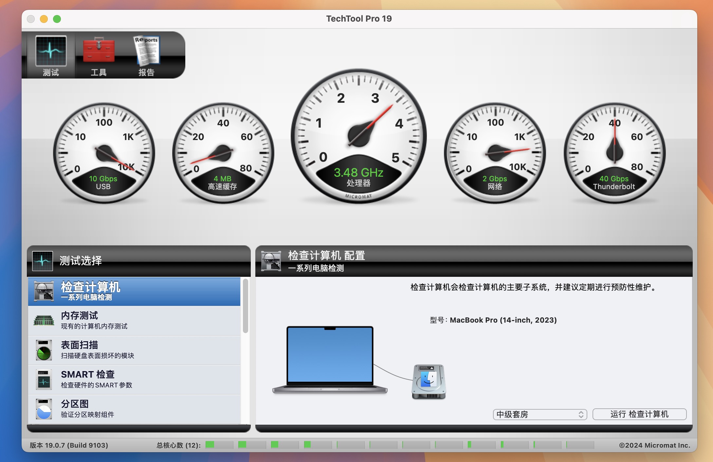Click the second CPU core usage bar
The height and width of the screenshot is (462, 713).
click(x=252, y=445)
